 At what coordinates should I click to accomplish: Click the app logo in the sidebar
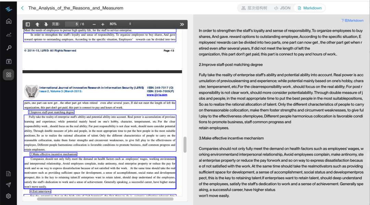(x=9, y=9)
